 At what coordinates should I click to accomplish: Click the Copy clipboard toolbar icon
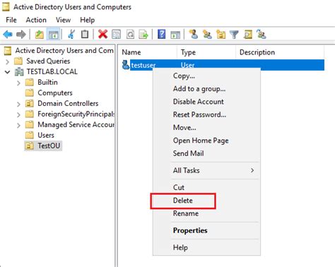coord(85,35)
